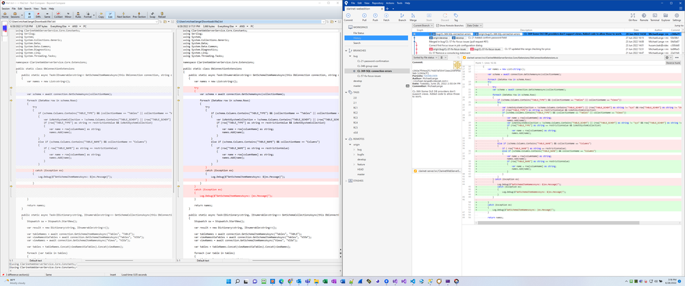Viewport: 685px width, 286px height.
Task: Toggle Minor differences in Beyond Compare
Action: tap(68, 15)
